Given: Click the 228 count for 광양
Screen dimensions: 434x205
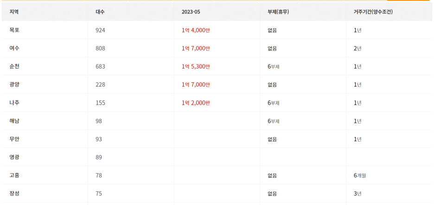Looking at the screenshot, I should tap(101, 85).
